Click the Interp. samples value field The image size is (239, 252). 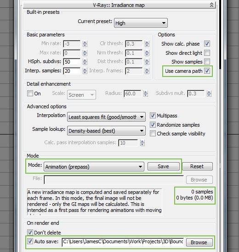click(x=72, y=71)
